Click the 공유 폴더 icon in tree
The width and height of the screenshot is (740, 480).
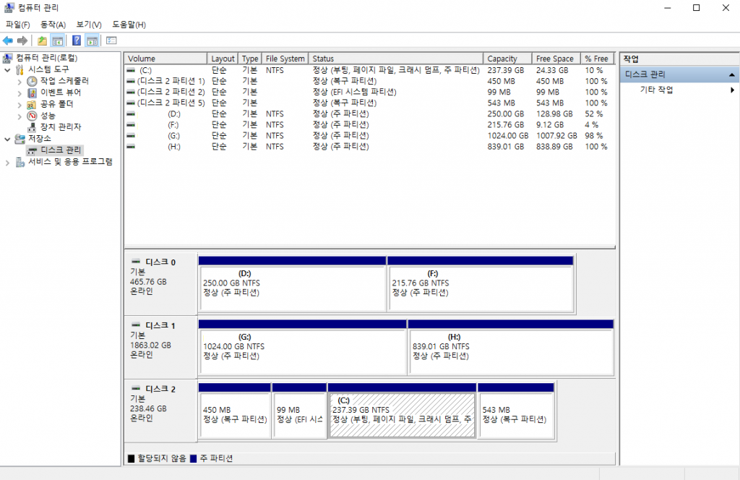(x=32, y=104)
